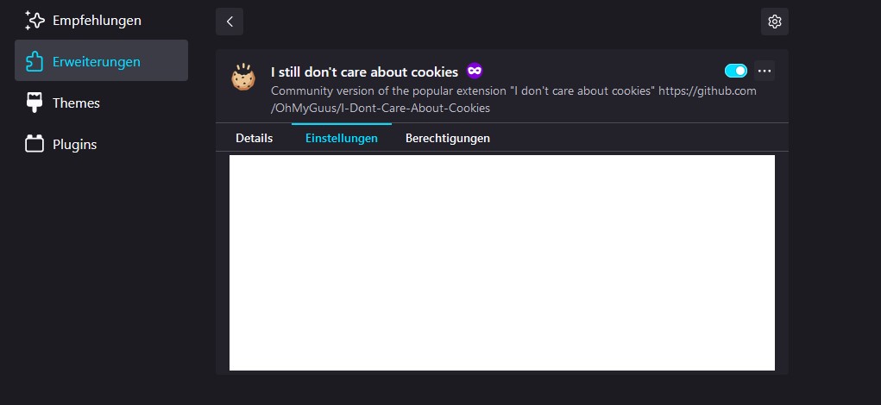Click the Plugins block icon

(x=35, y=144)
